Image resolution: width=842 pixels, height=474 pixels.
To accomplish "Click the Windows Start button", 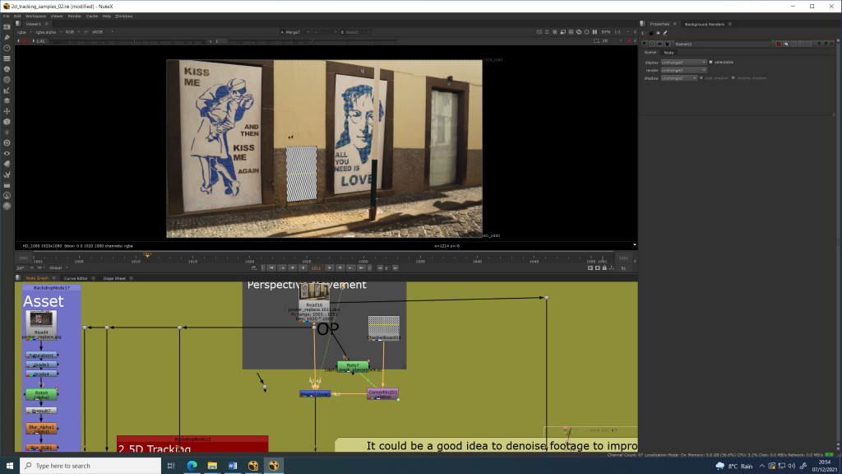I will [10, 466].
